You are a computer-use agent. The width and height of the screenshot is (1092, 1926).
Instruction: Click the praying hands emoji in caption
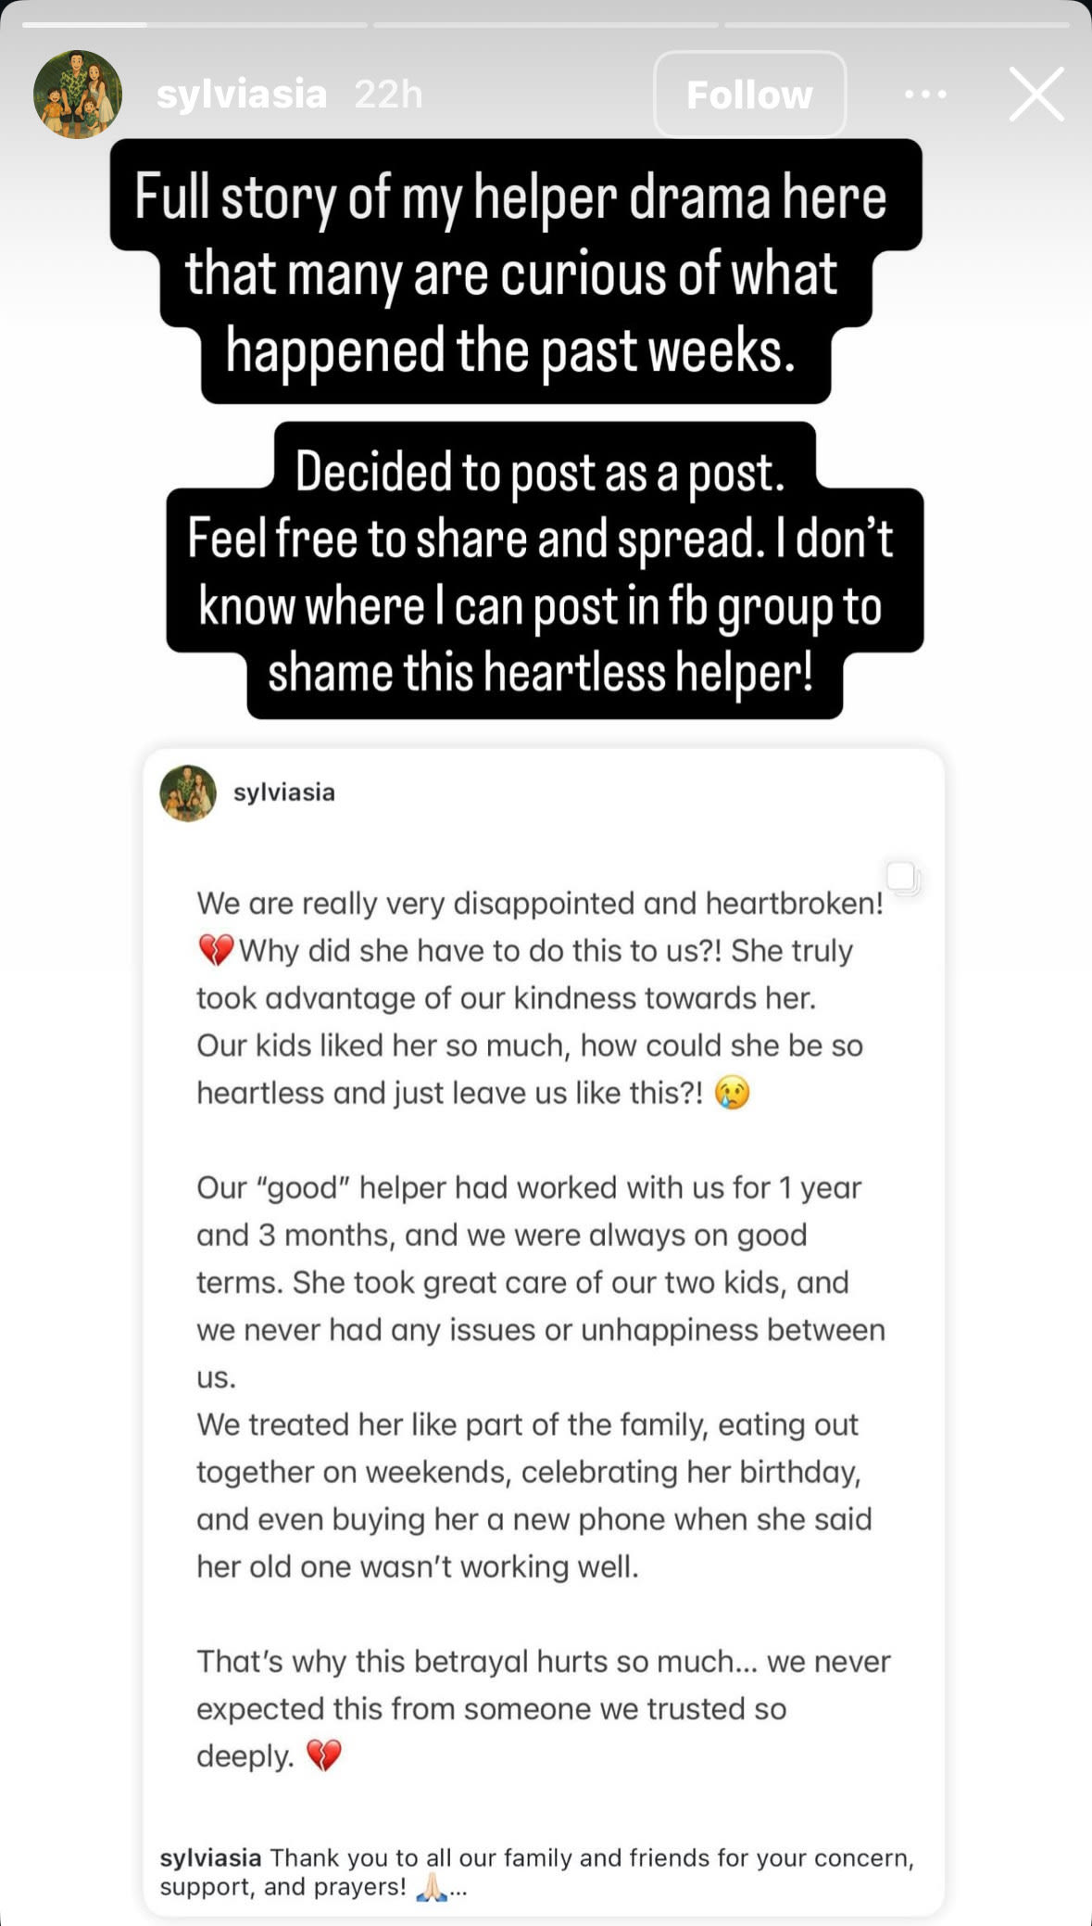pos(432,1886)
